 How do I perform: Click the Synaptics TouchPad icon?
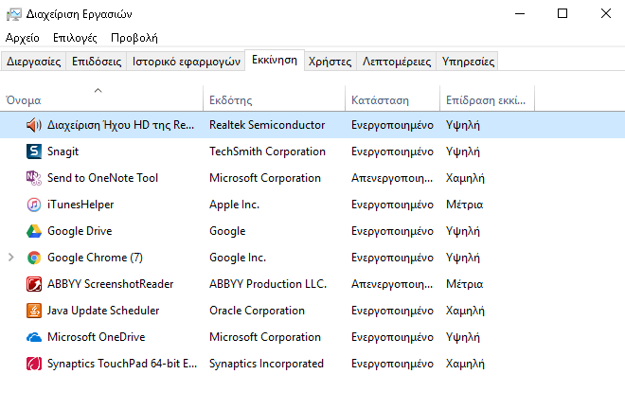coord(34,364)
